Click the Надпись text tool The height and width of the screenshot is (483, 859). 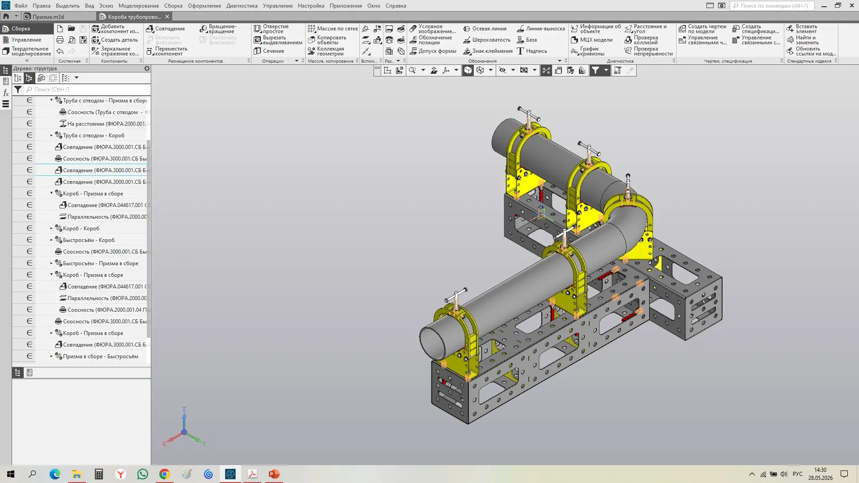(x=532, y=51)
